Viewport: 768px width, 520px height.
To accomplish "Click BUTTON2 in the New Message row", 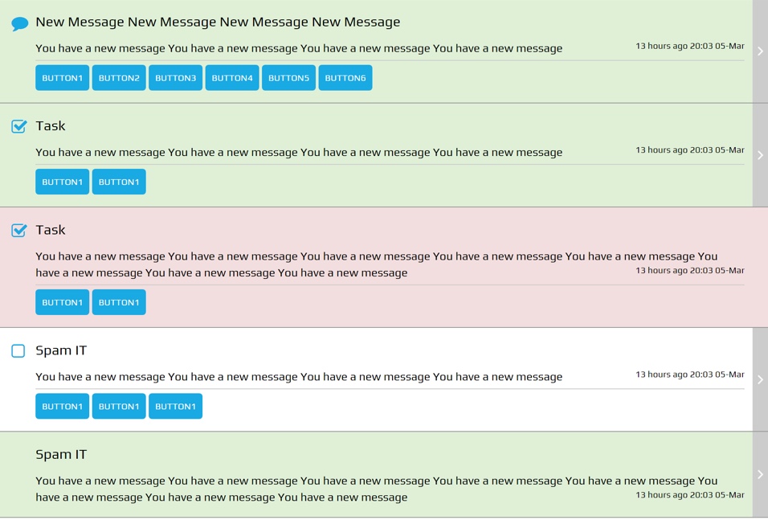I will pyautogui.click(x=119, y=78).
